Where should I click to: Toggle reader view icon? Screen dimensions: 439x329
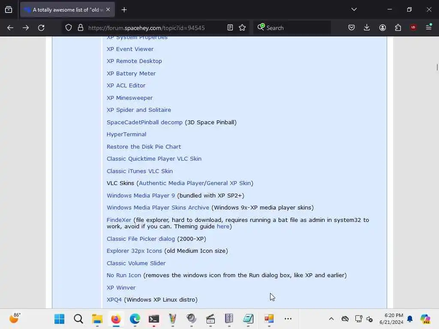(230, 28)
